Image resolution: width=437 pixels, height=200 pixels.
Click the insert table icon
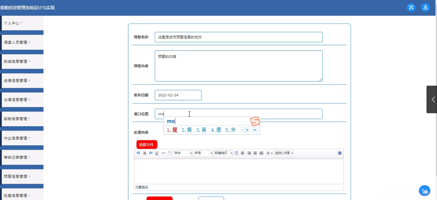(236, 153)
